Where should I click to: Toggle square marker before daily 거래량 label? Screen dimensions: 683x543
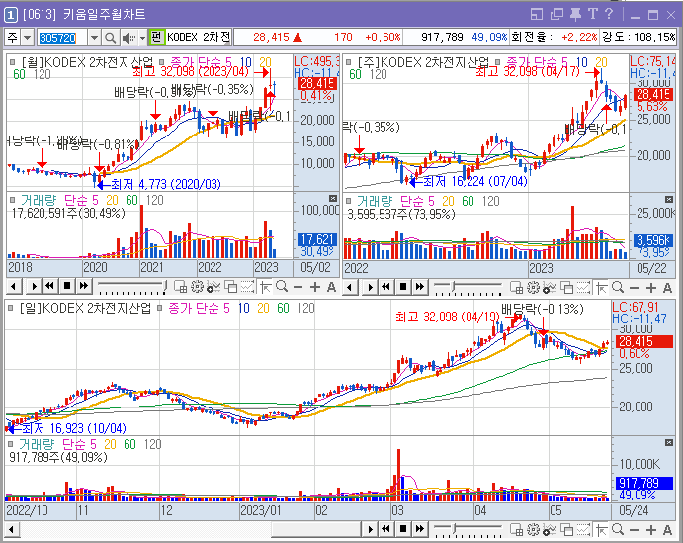tap(11, 444)
